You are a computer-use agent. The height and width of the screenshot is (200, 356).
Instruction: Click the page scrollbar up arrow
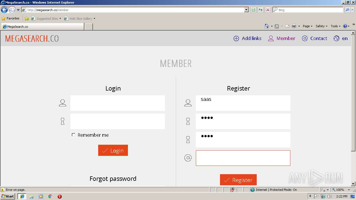point(353,33)
